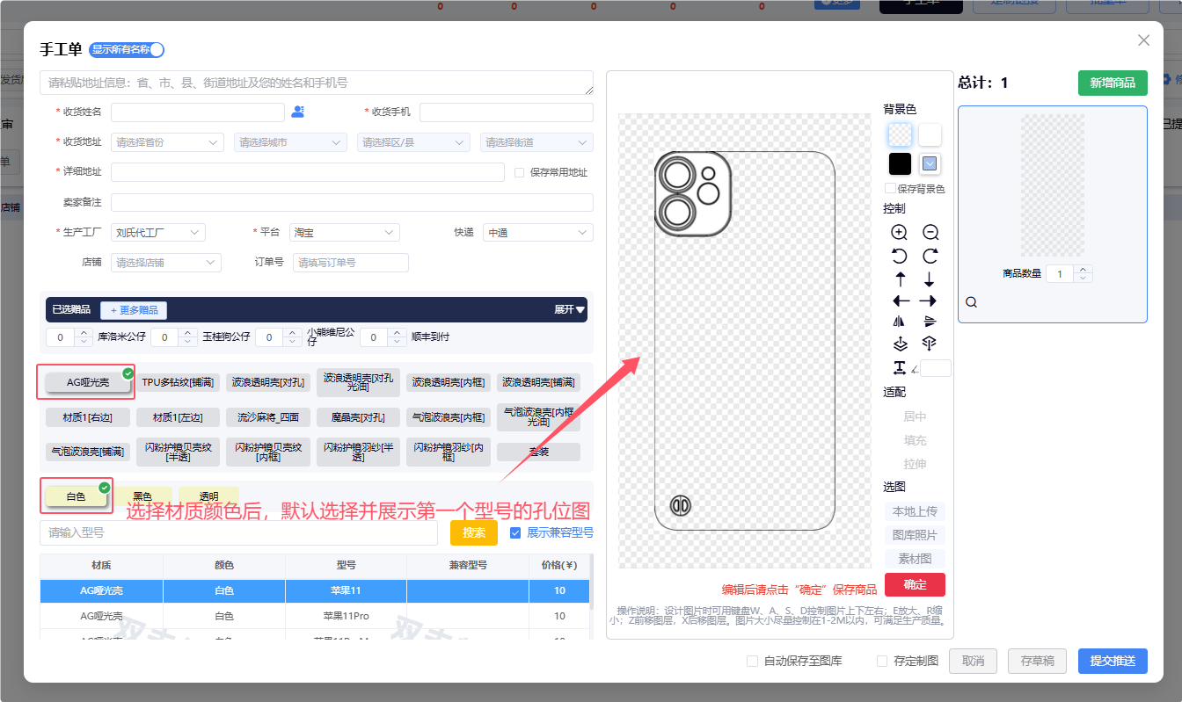
Task: Select the 苹果11Pro table row
Action: click(x=315, y=616)
